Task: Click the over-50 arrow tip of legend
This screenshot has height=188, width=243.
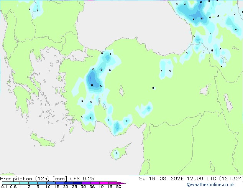Action: click(121, 183)
